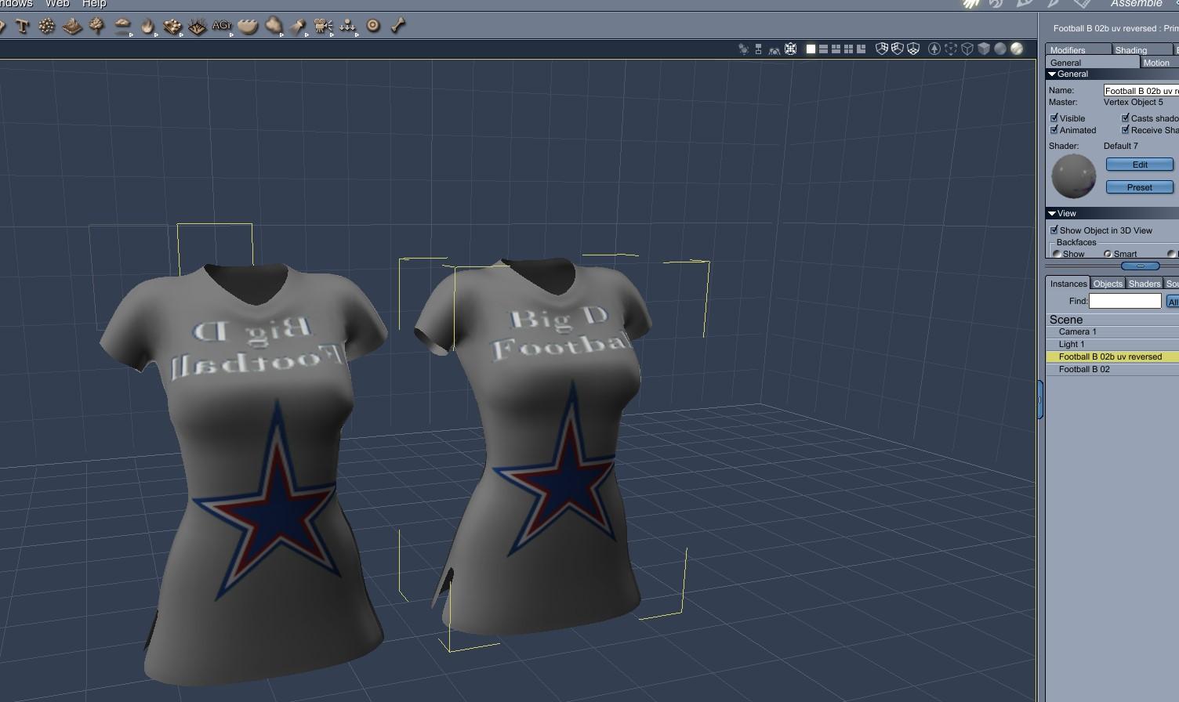Uncheck the Animated checkbox
Viewport: 1179px width, 702px height.
click(1054, 130)
